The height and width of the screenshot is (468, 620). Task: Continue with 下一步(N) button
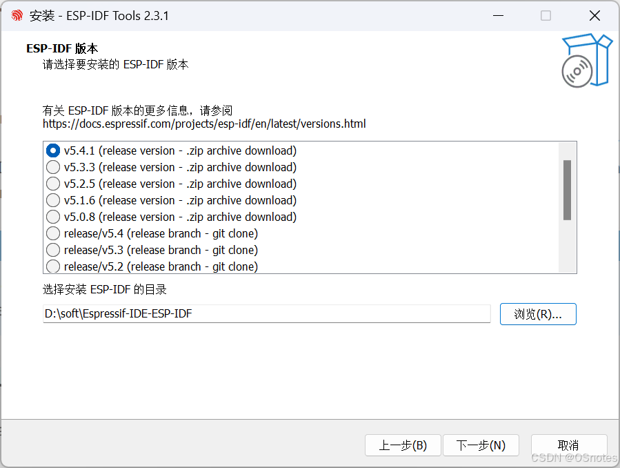point(481,445)
